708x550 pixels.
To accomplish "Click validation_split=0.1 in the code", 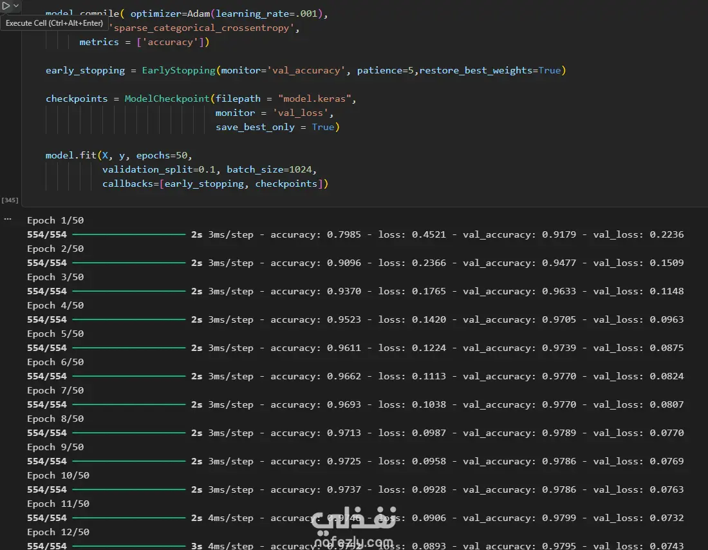I will pyautogui.click(x=158, y=169).
